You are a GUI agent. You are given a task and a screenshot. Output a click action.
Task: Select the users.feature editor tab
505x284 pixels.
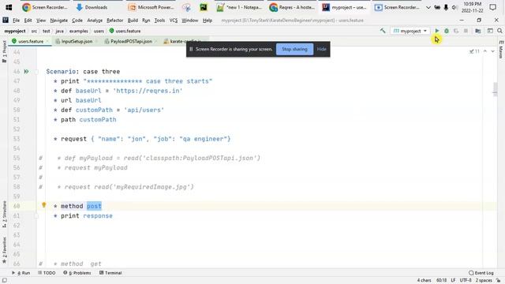[31, 41]
